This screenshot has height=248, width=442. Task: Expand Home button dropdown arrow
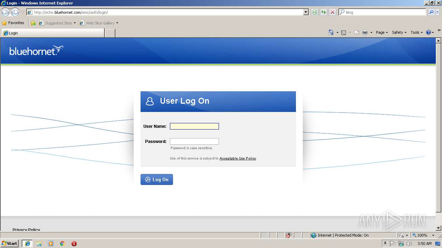pos(337,32)
